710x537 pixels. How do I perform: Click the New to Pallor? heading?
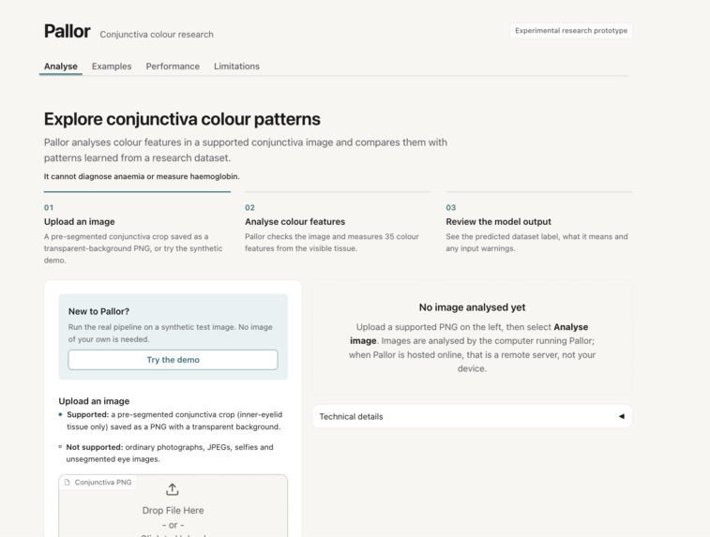[98, 311]
